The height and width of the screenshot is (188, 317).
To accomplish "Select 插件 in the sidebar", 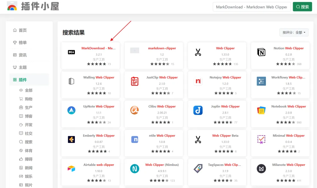I will pyautogui.click(x=29, y=80).
